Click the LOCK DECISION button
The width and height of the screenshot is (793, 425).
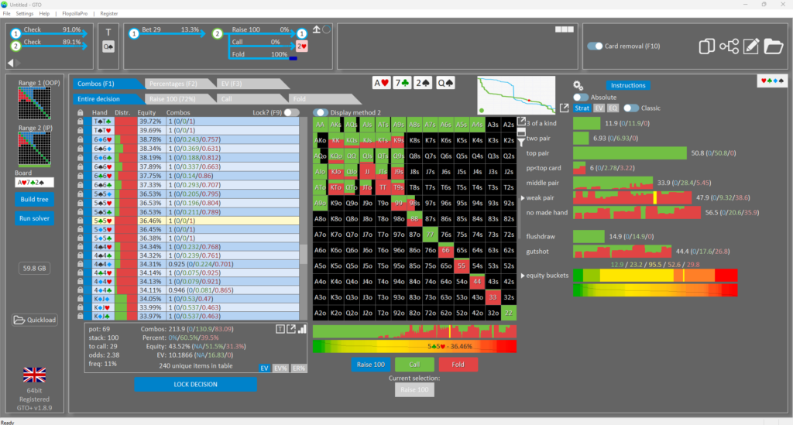tap(196, 385)
